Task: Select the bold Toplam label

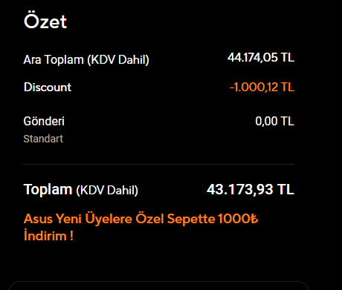Action: click(48, 190)
